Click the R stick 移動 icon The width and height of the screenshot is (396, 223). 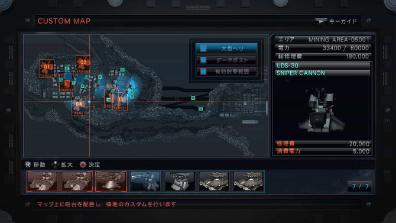point(28,164)
